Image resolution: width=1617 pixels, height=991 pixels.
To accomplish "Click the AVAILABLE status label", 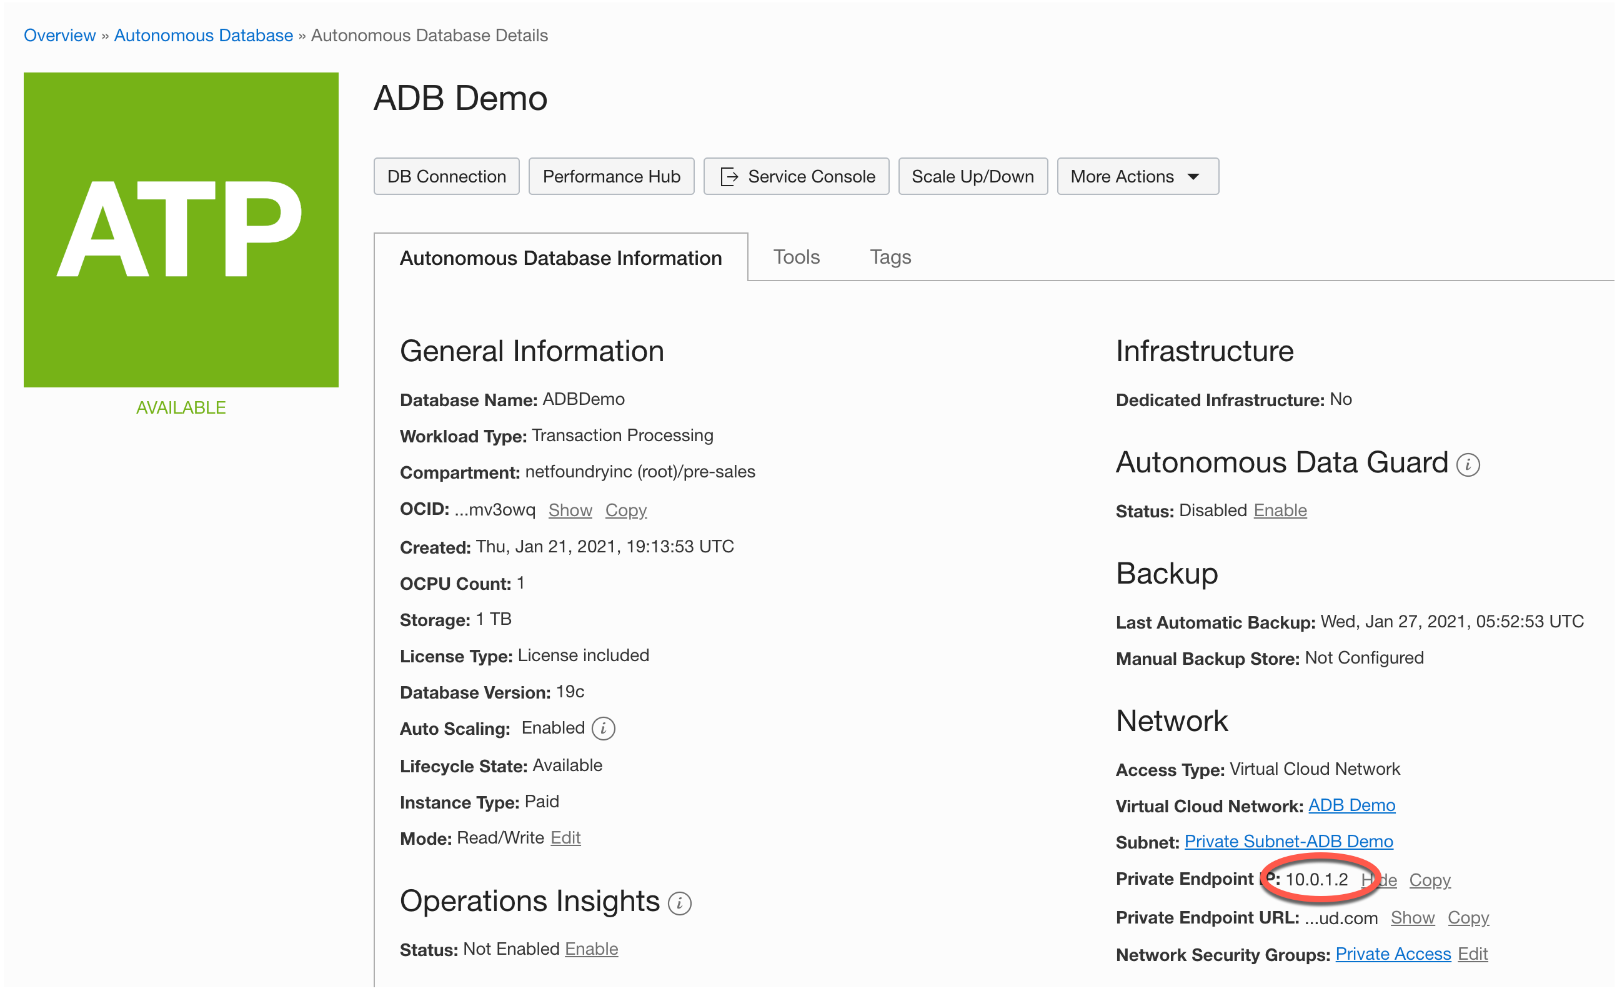I will pyautogui.click(x=181, y=408).
